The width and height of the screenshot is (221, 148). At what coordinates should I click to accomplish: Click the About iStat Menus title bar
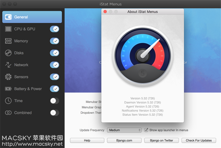[143, 11]
